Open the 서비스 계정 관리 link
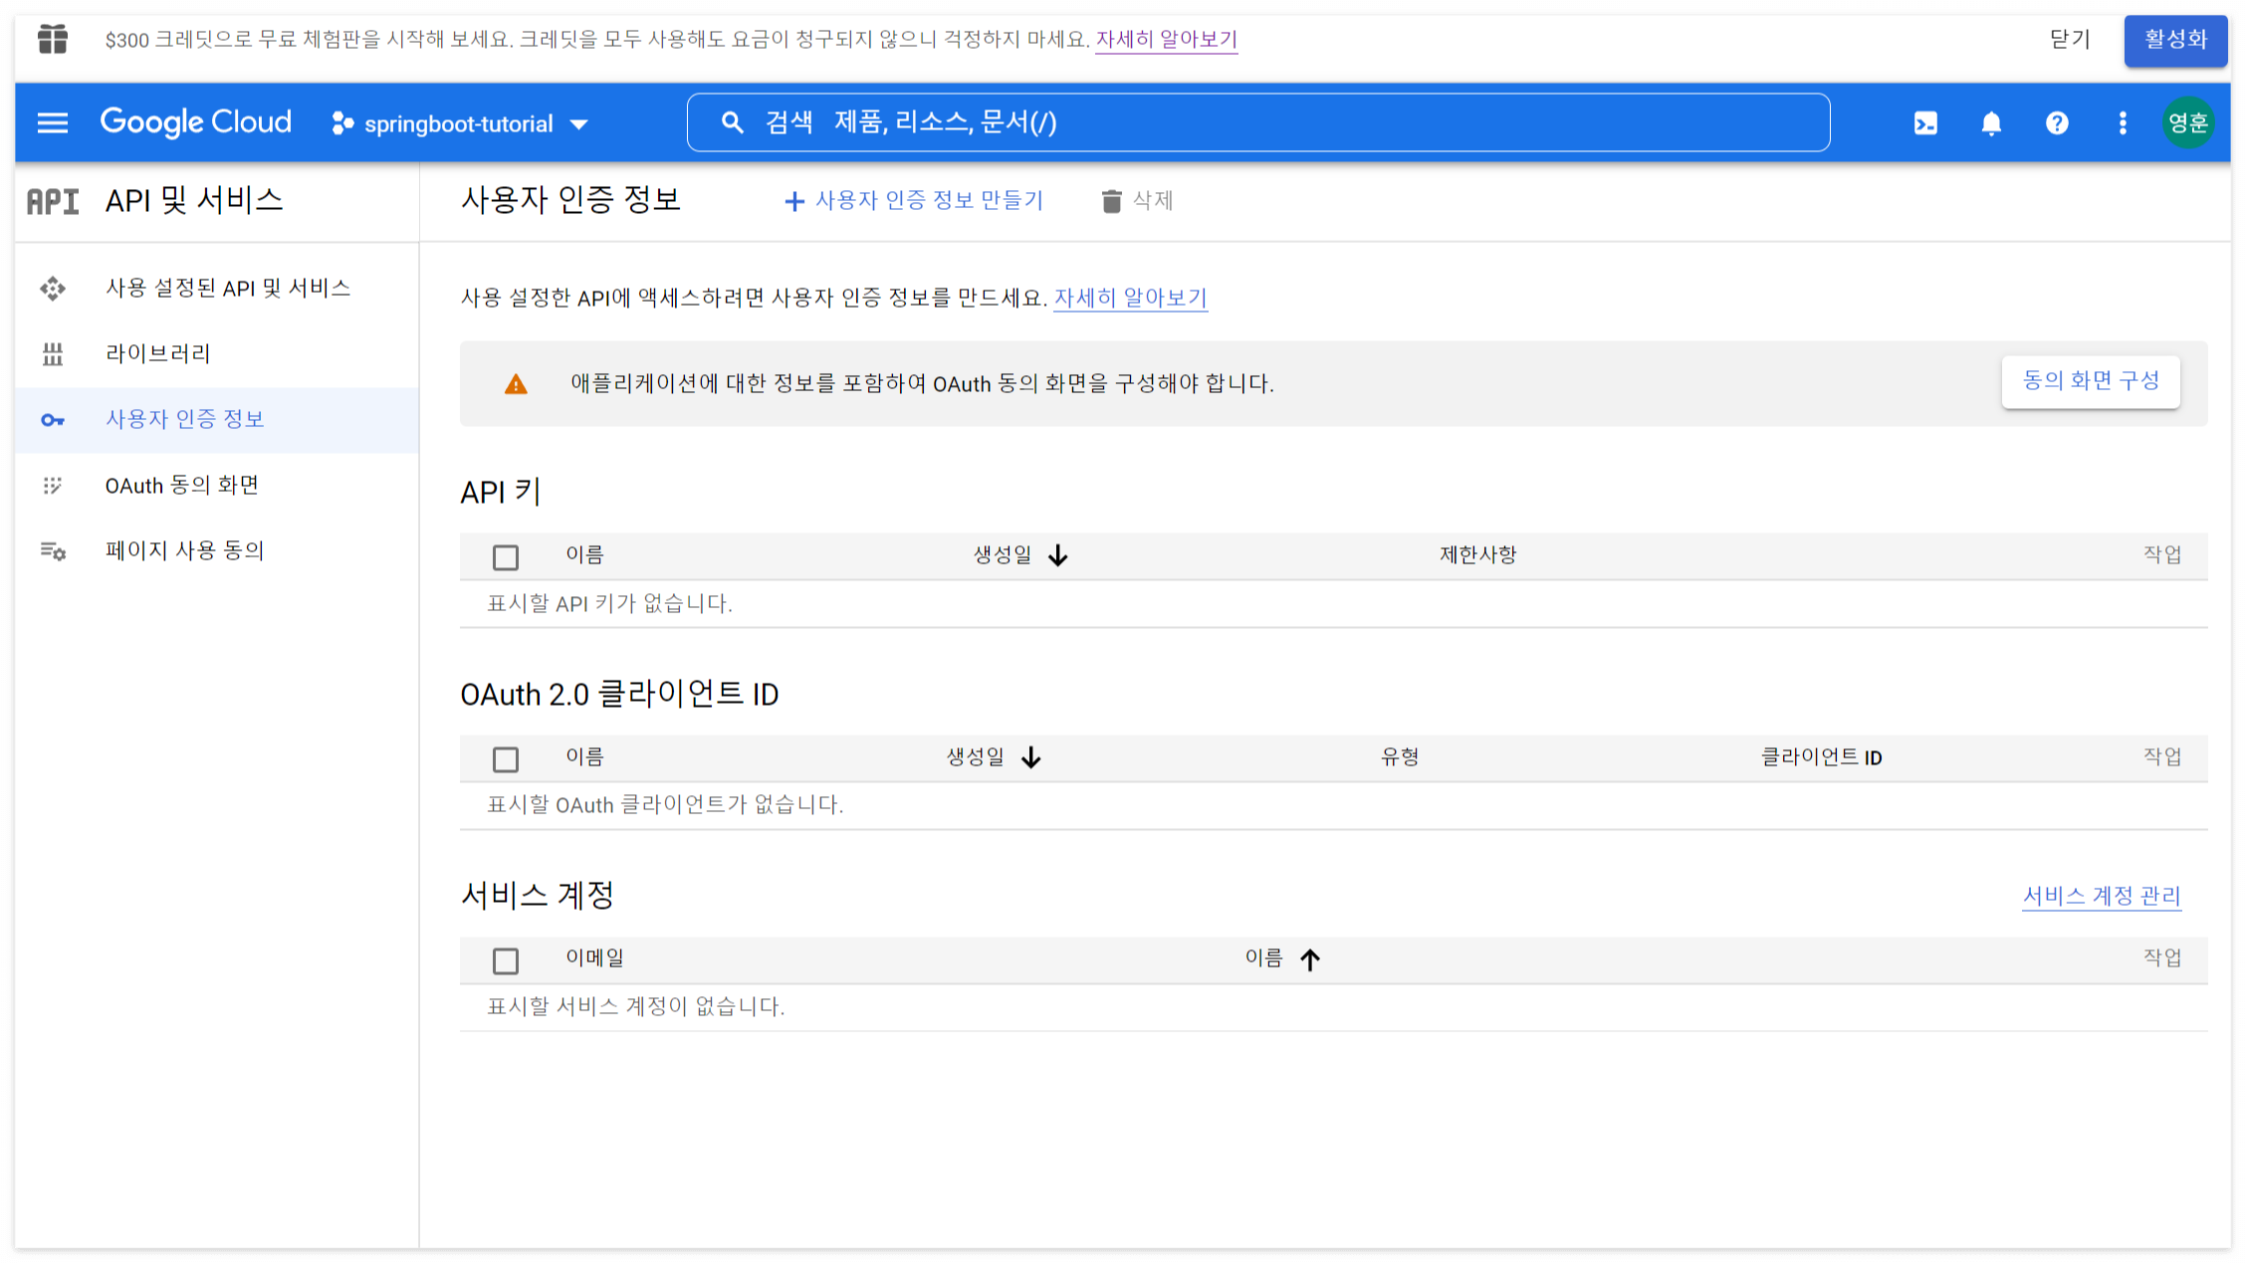 (x=2101, y=896)
